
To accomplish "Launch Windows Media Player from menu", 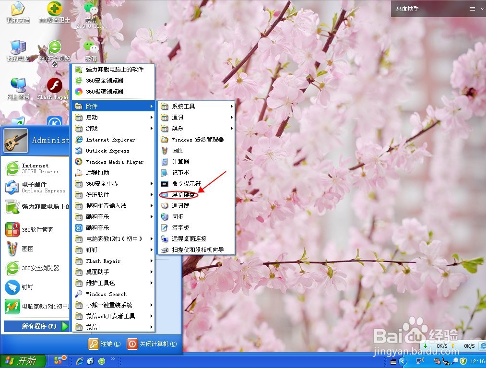I will (x=113, y=162).
